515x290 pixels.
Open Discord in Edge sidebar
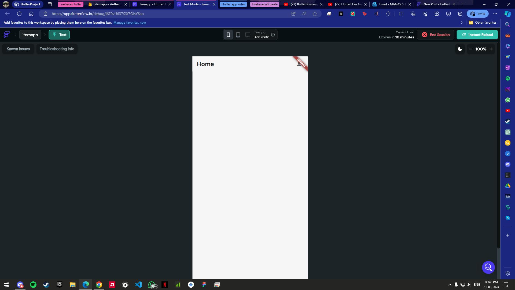(507, 164)
